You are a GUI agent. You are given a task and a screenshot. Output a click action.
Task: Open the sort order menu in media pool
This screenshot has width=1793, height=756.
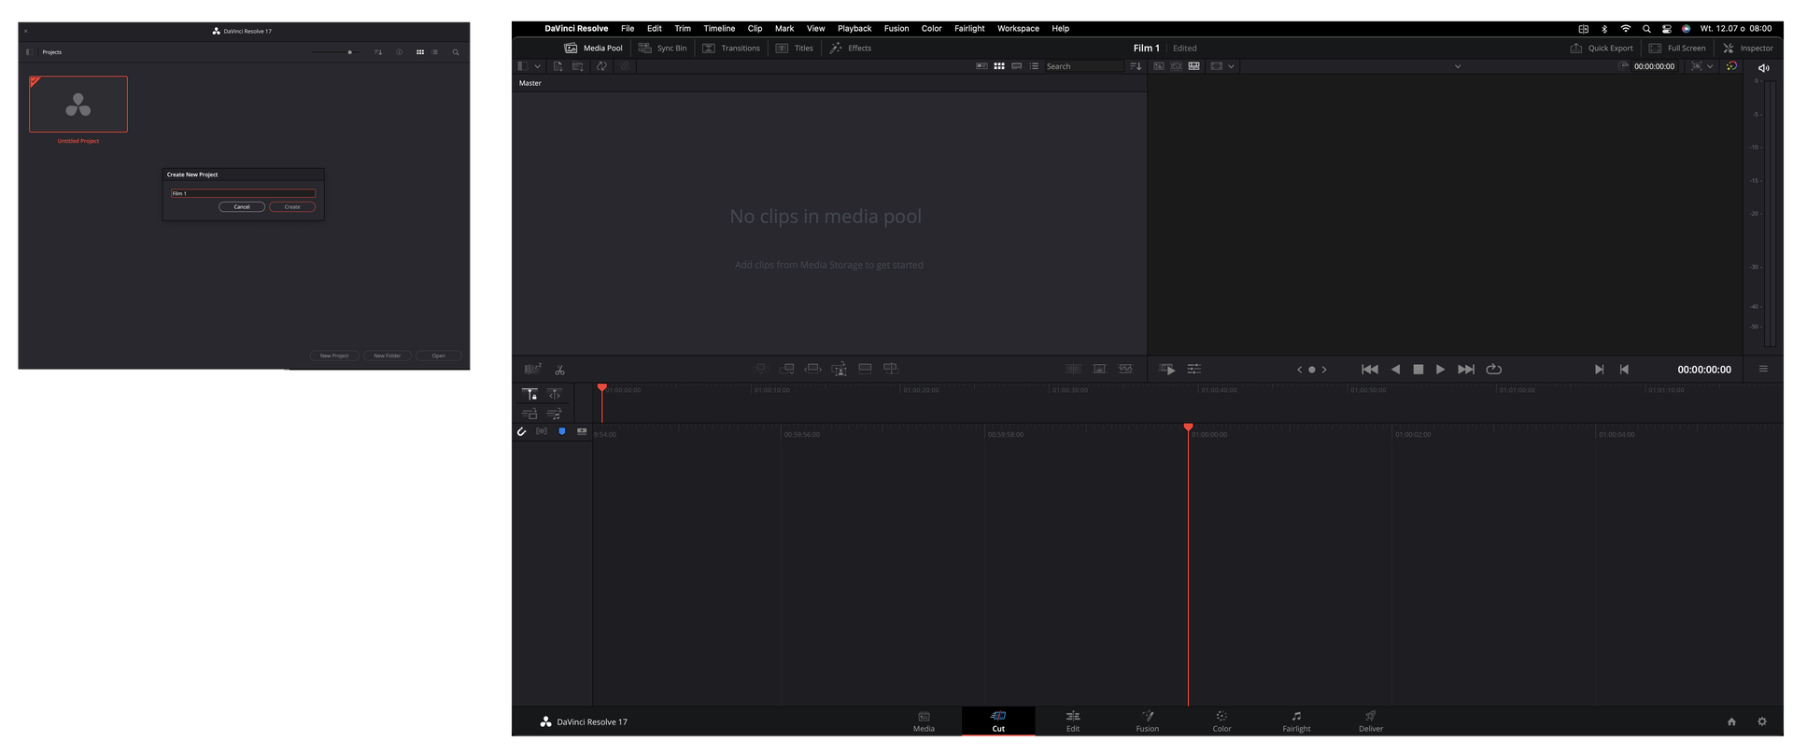click(1136, 66)
